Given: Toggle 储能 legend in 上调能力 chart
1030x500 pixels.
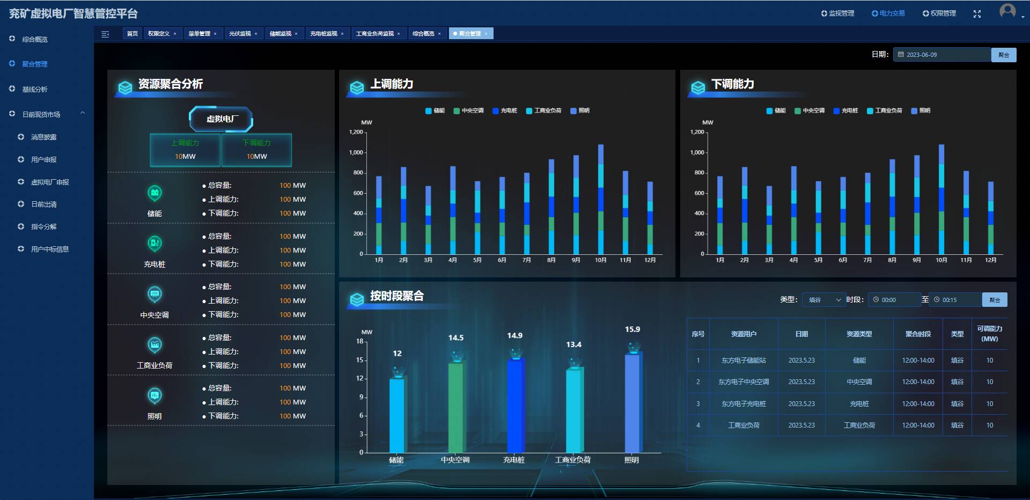Looking at the screenshot, I should tap(435, 111).
